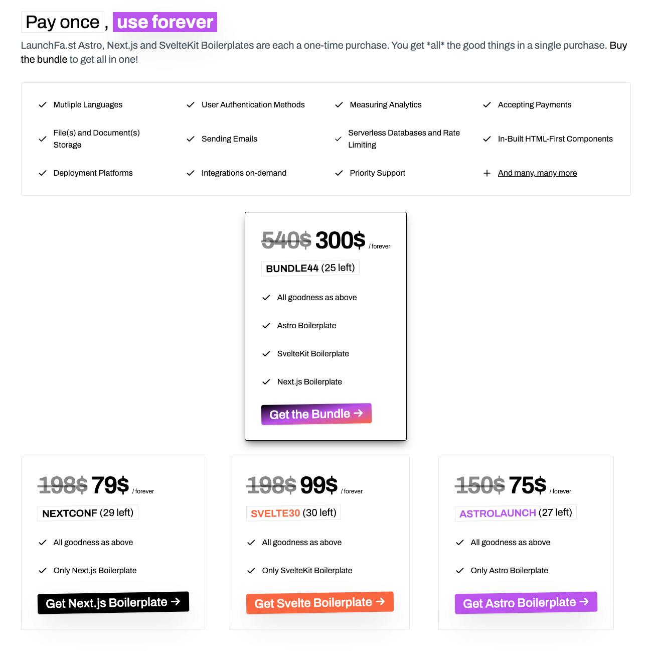Image resolution: width=648 pixels, height=651 pixels.
Task: Click Get Next.js Boilerplate button
Action: click(x=113, y=603)
